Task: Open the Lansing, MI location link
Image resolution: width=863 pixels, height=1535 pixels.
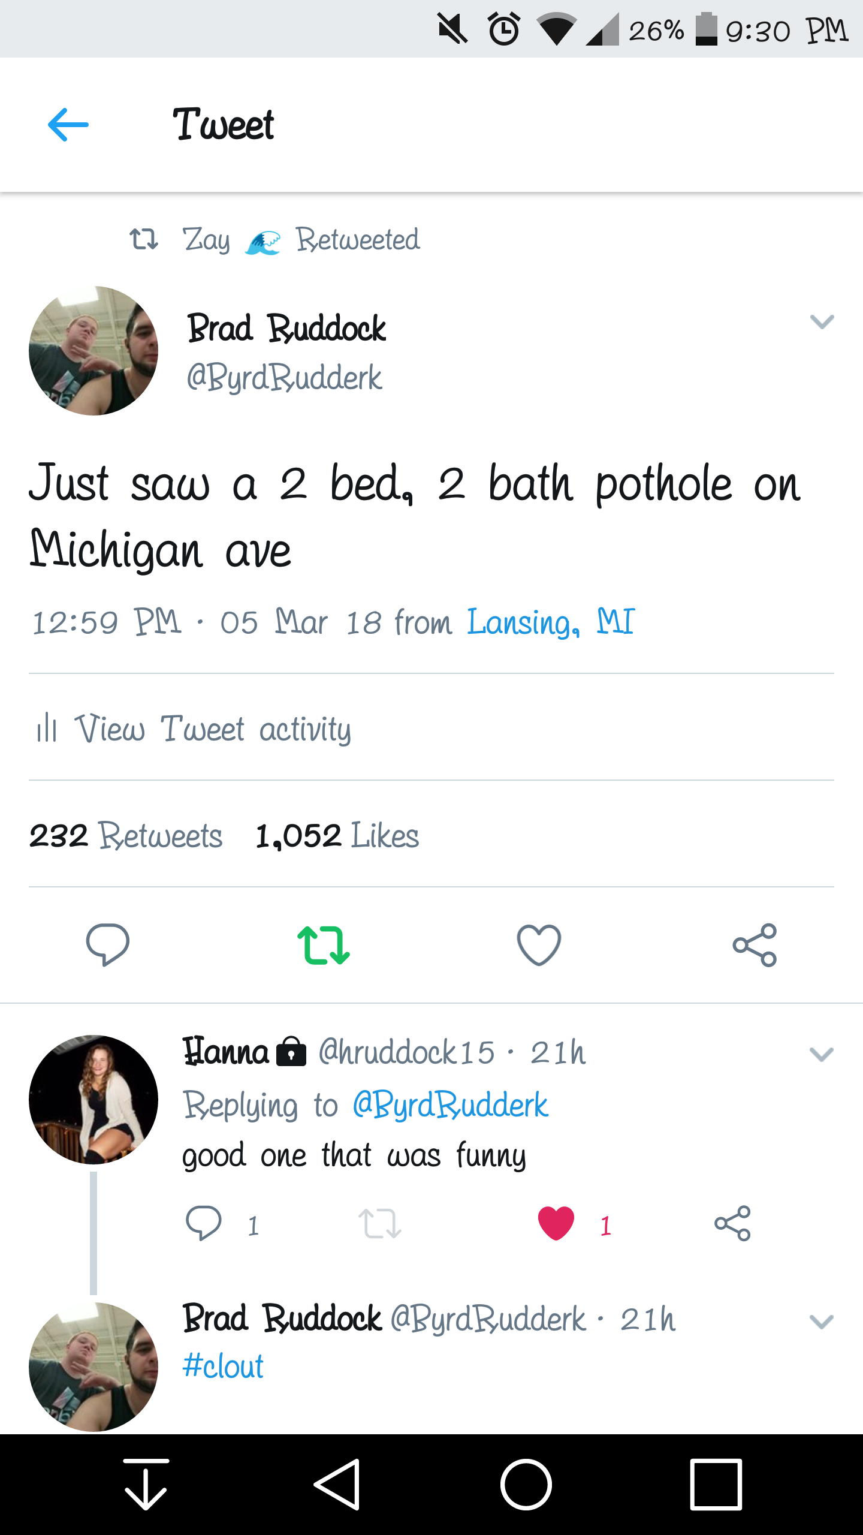Action: pyautogui.click(x=550, y=622)
